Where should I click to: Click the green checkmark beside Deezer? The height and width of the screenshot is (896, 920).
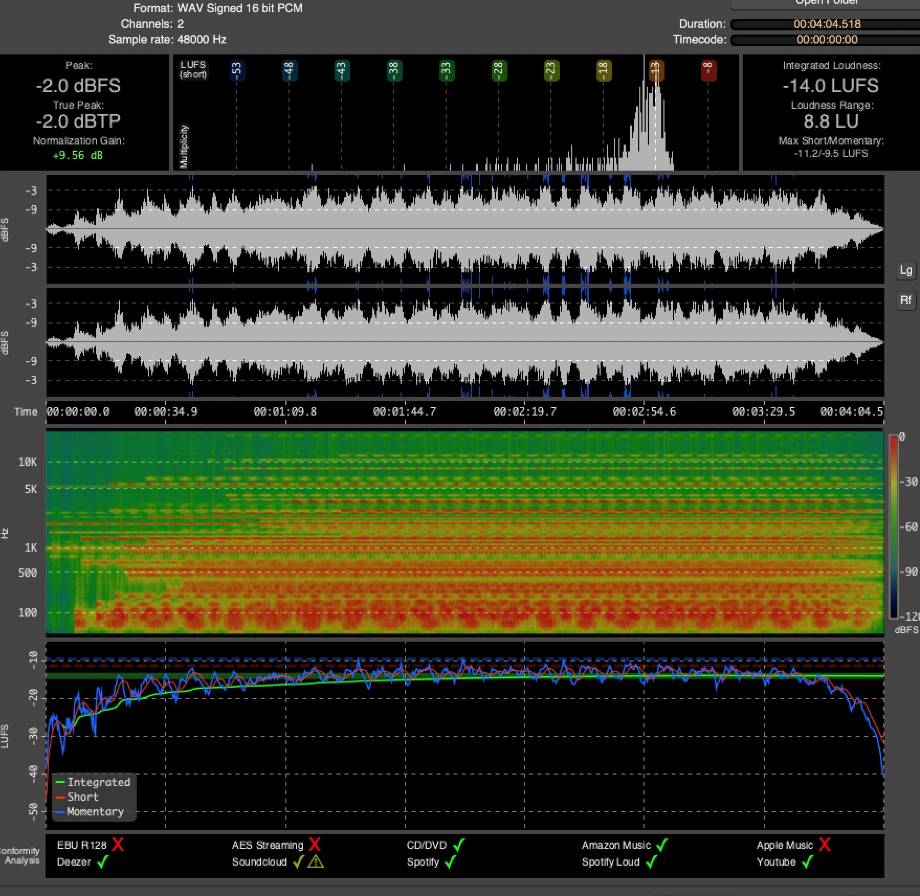tap(103, 861)
